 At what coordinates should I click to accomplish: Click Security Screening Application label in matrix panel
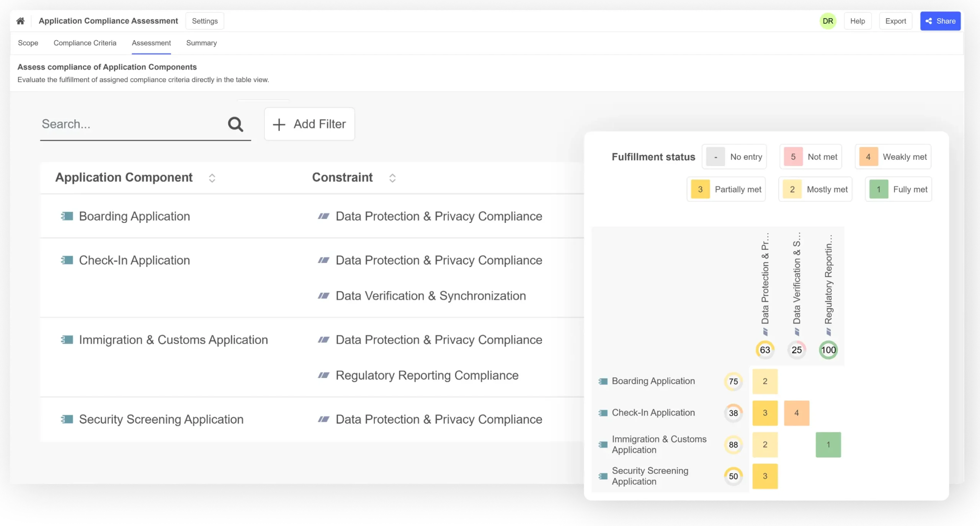coord(650,476)
